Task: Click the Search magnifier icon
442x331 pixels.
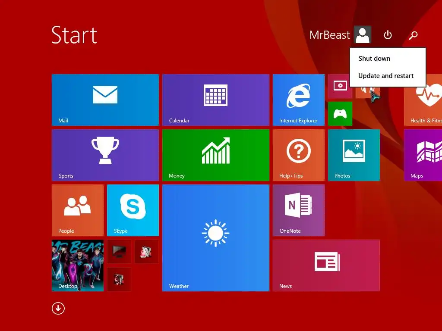Action: [413, 35]
